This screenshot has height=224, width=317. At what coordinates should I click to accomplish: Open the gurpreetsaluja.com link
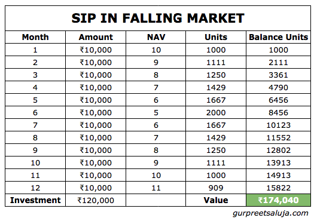[270, 213]
